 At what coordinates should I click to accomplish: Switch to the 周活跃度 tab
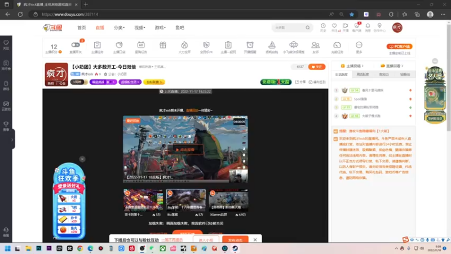pyautogui.click(x=362, y=75)
